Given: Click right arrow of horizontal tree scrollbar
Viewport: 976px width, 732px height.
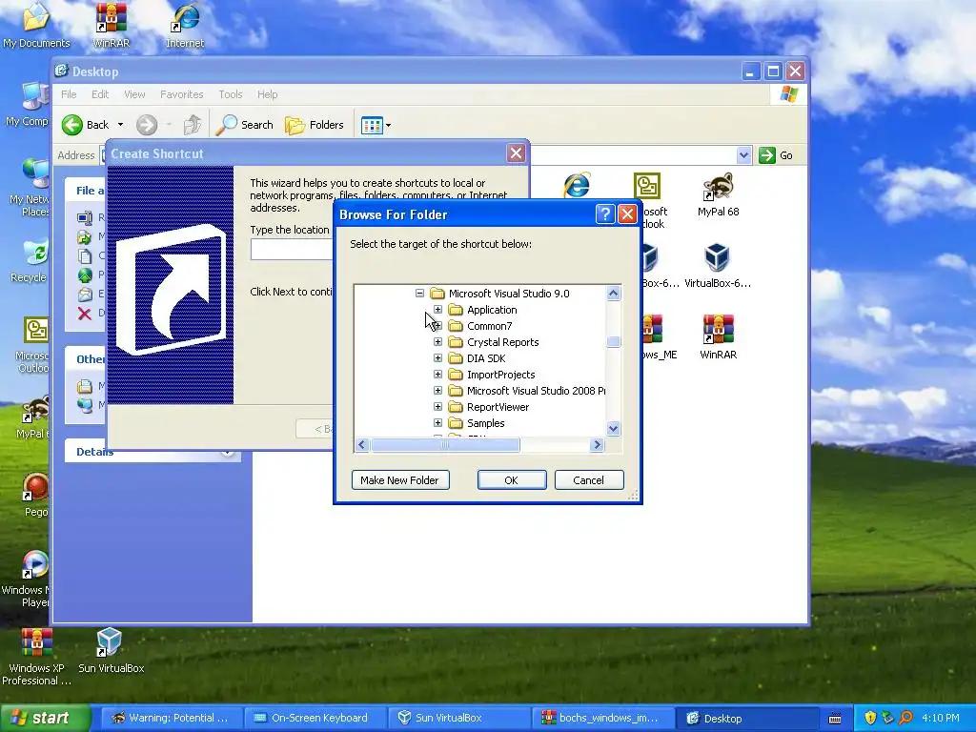Looking at the screenshot, I should (597, 444).
